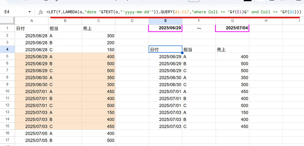This screenshot has width=304, height=146.
Task: Select column D header
Action: click(x=132, y=21)
